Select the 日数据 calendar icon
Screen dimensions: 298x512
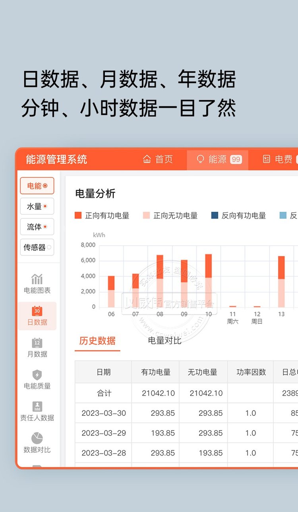tap(37, 311)
